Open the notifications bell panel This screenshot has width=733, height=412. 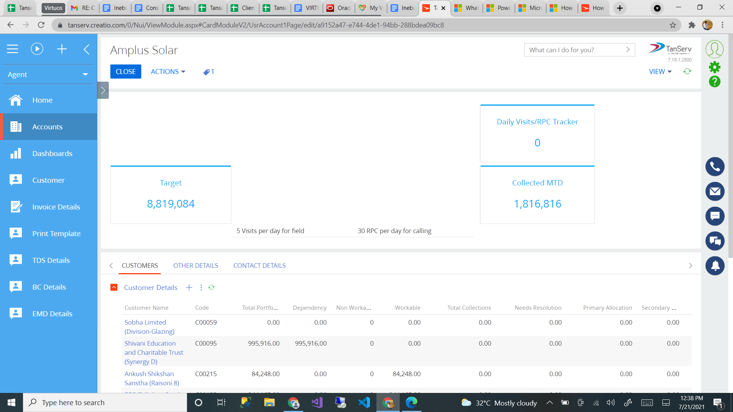pos(715,266)
